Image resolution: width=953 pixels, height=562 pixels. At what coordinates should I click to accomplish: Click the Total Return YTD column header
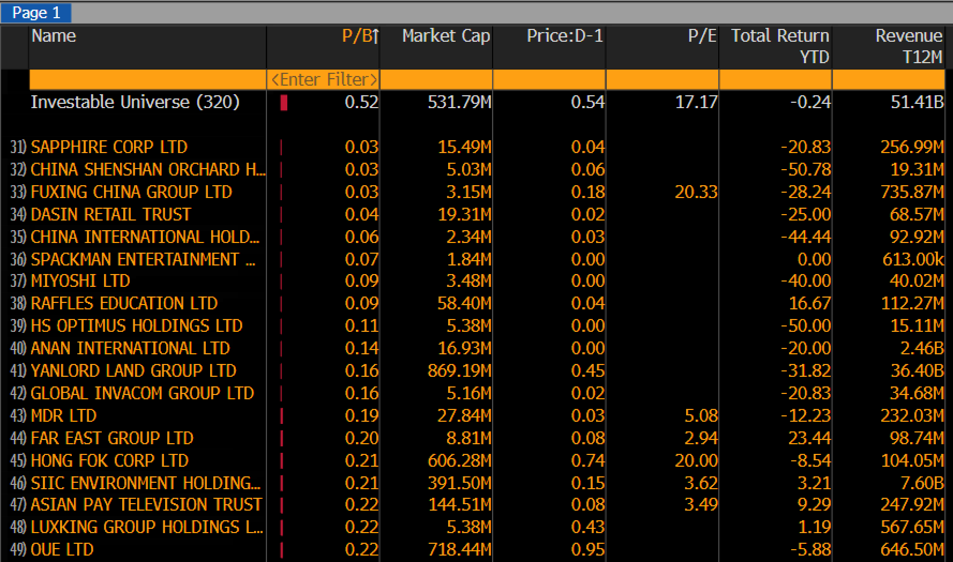pos(776,47)
